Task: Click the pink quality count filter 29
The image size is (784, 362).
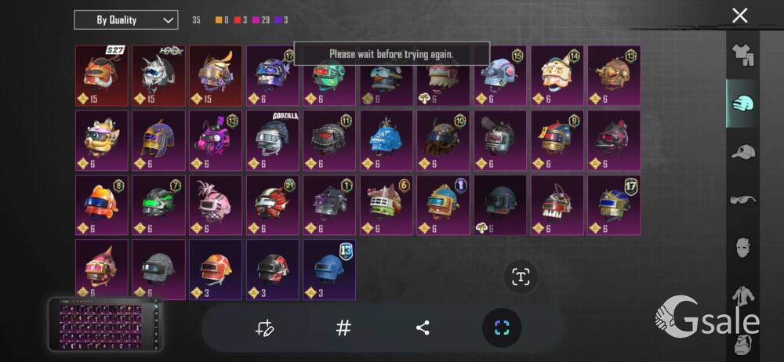Action: (261, 20)
